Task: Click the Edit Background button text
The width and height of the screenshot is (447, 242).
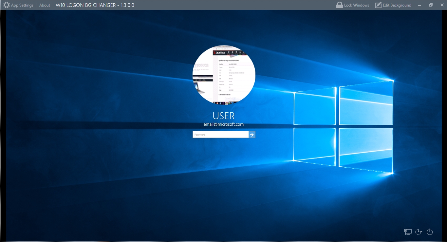Action: (397, 5)
